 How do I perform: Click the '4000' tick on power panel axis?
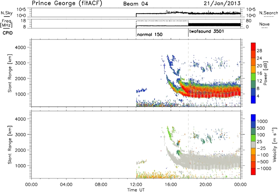pos(21,47)
